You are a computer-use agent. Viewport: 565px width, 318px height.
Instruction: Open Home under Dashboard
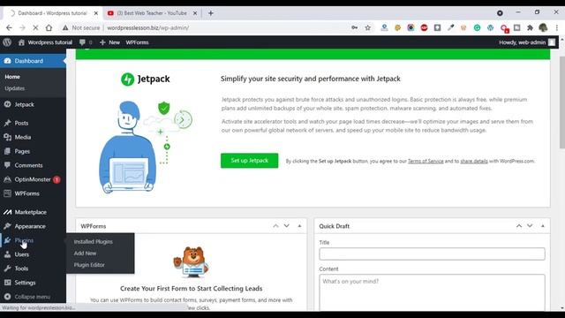click(12, 77)
